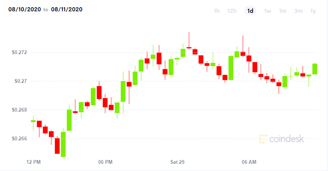The image size is (328, 171).
Task: Click the CoinDesk logo icon watermark
Action: (263, 139)
